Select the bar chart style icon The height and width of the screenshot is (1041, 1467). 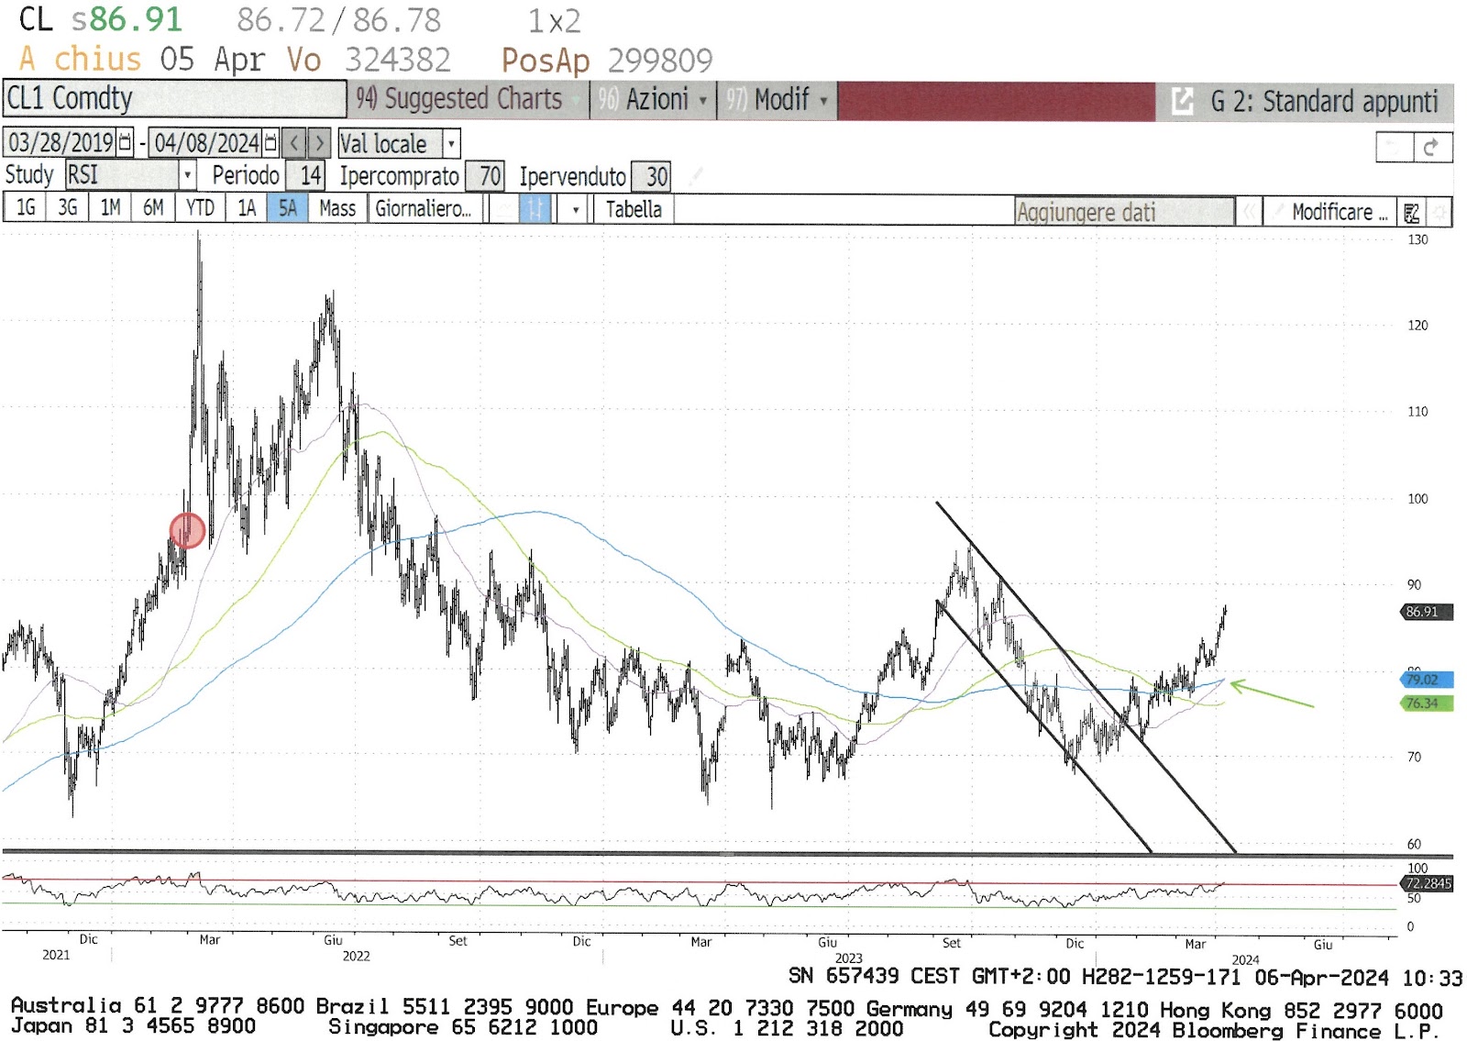pos(535,209)
